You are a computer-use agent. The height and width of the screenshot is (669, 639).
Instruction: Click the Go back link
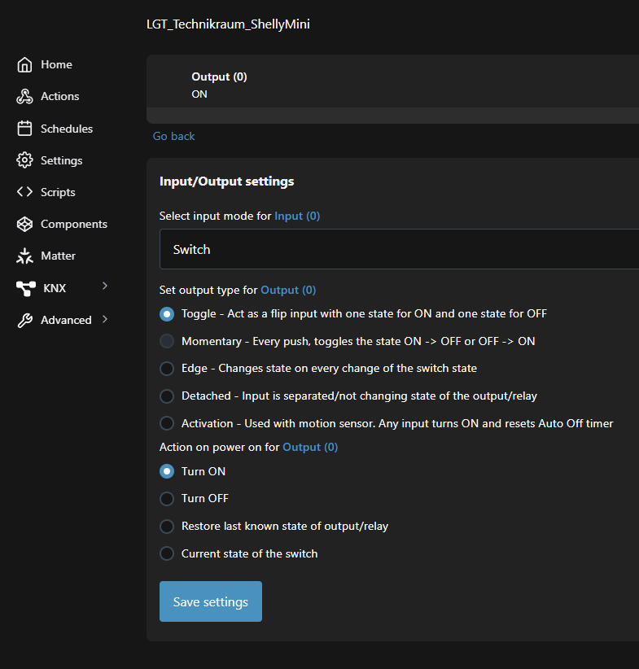click(174, 136)
